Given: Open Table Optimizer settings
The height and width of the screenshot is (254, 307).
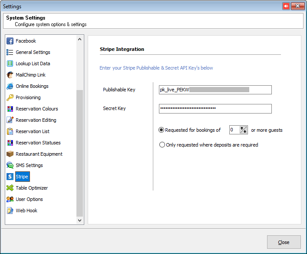Looking at the screenshot, I should (32, 188).
